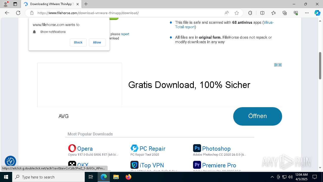Screen dimensions: 323x182
Task: Click the taskbar search box
Action: click(x=48, y=177)
